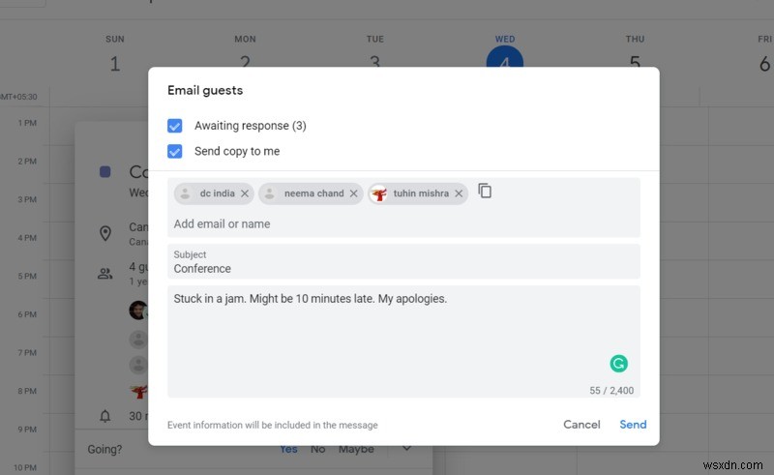
Task: Open the Grammarly icon in message box
Action: pos(618,364)
